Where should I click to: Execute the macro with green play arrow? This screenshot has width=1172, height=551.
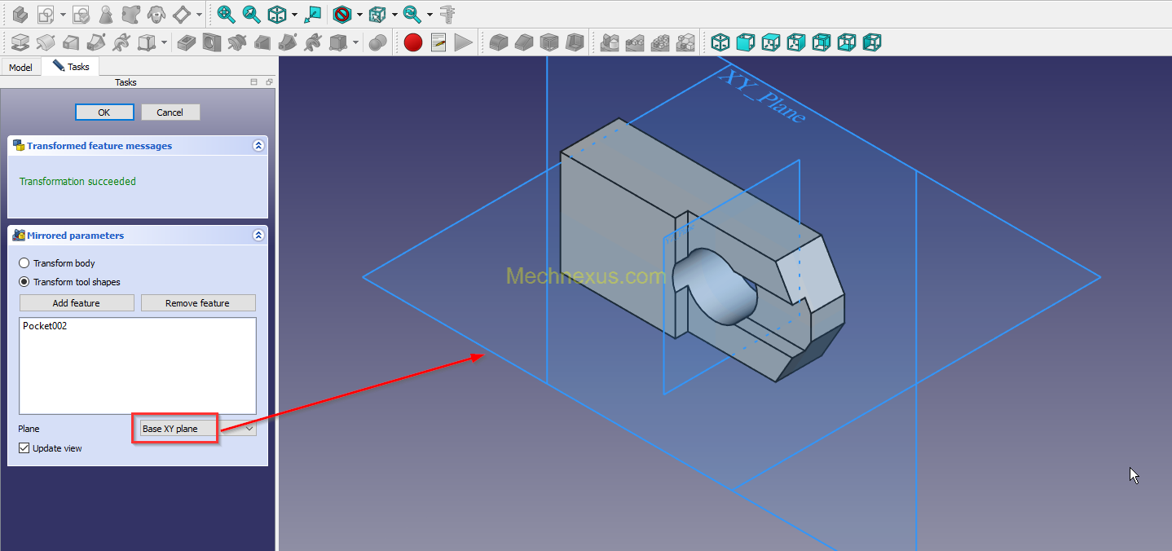(x=464, y=42)
